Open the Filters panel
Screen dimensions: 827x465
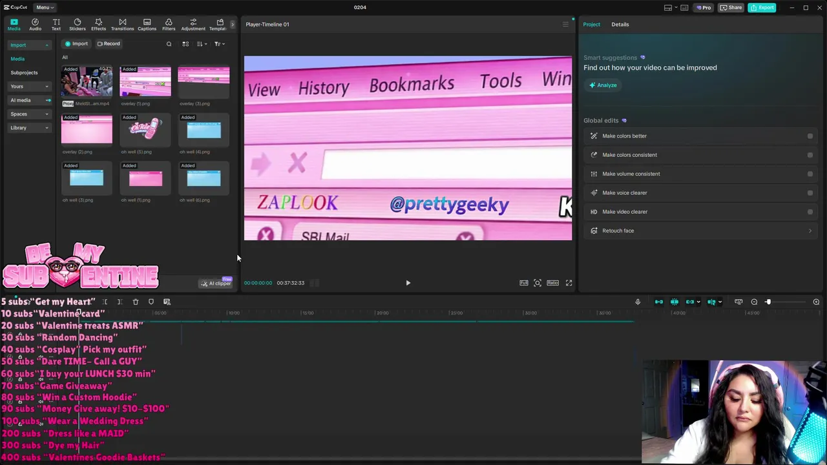[169, 25]
